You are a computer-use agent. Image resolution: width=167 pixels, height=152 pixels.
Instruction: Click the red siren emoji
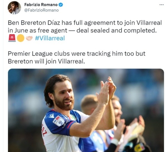point(12,38)
